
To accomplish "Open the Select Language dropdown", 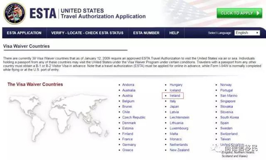I will [x=247, y=33].
